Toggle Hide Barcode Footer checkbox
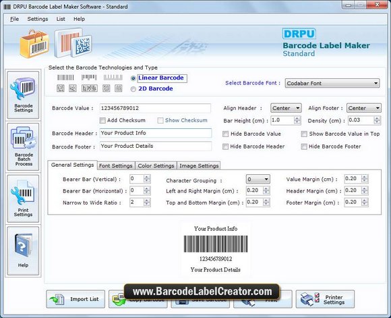Image resolution: width=391 pixels, height=318 pixels. (304, 147)
